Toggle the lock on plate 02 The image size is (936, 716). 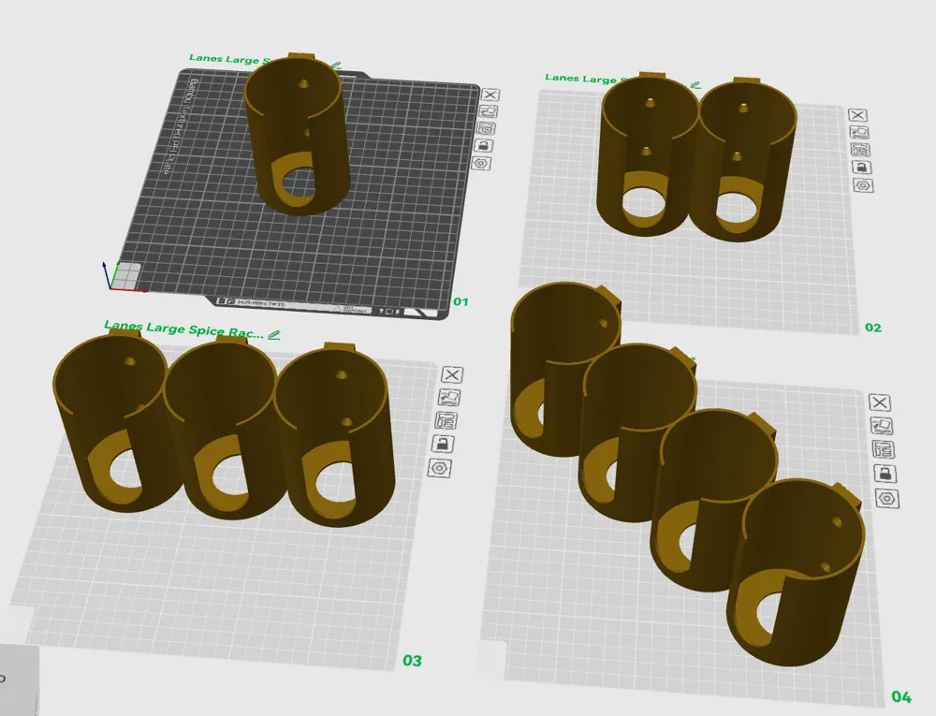tap(861, 167)
